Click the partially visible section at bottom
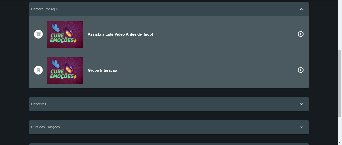This screenshot has height=145, width=342. 169,144
